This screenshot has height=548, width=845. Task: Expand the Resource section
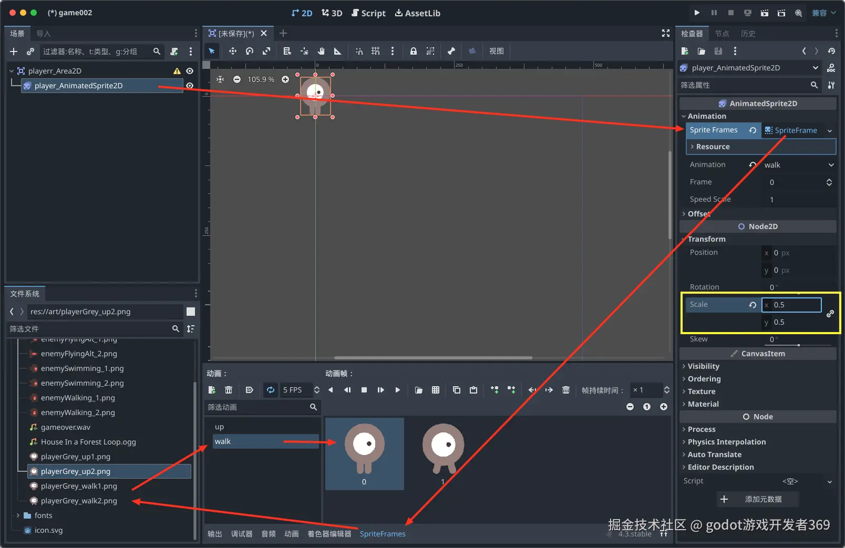tap(761, 147)
